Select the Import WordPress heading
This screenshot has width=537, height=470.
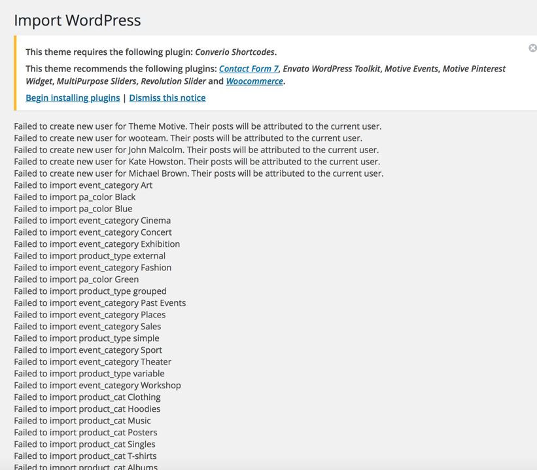[77, 20]
